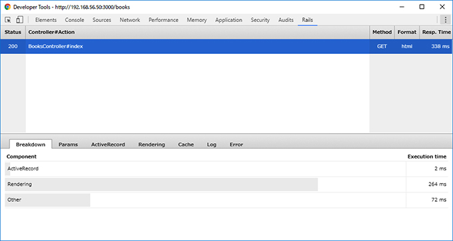The height and width of the screenshot is (241, 453).
Task: Sort by the Method column header
Action: coord(382,33)
